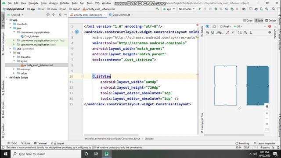Expand the manifests folder
Screen dimensions: 281x158
click(11, 24)
